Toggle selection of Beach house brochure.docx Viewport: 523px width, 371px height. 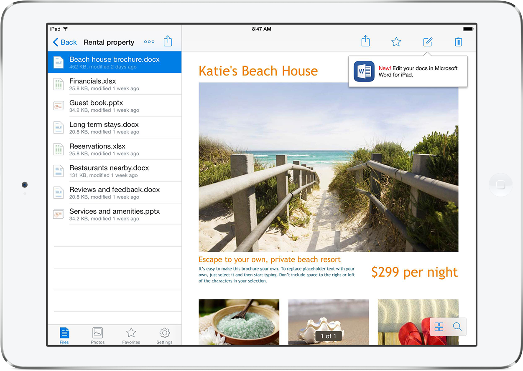point(114,62)
